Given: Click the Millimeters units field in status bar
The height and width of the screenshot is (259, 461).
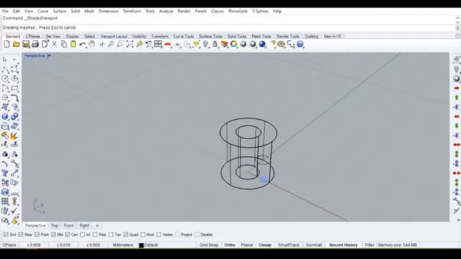Looking at the screenshot, I should click(x=123, y=245).
